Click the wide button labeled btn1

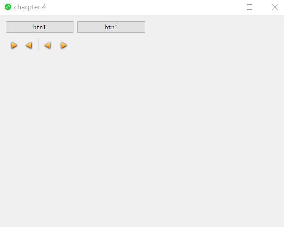coord(40,27)
